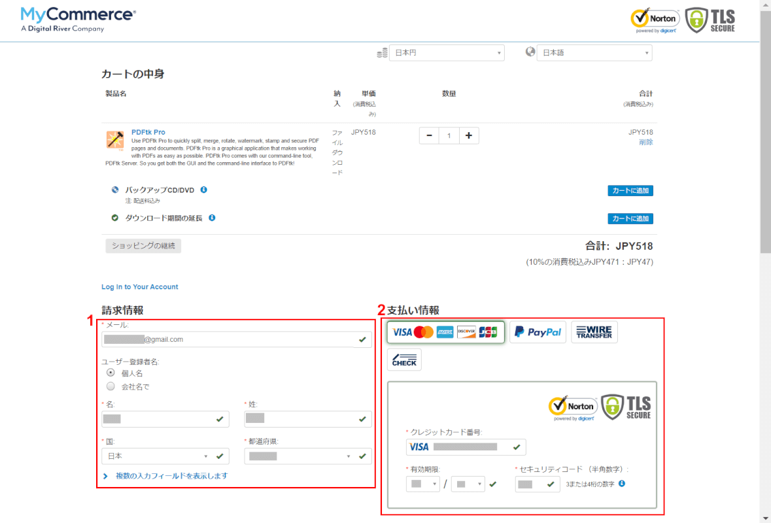This screenshot has height=523, width=771.
Task: Select the 会社名で radio button
Action: (x=111, y=386)
